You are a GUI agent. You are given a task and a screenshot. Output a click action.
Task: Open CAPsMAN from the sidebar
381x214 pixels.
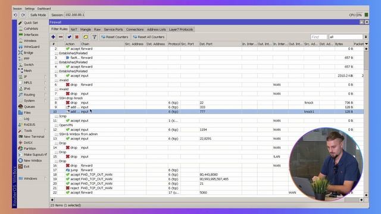tap(31, 29)
